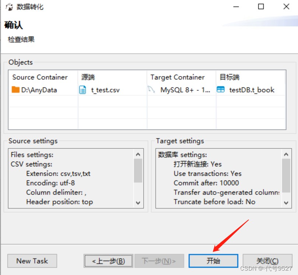The image size is (298, 275).
Task: Click the 'Transfer auto-generated column' line
Action: 227,192
